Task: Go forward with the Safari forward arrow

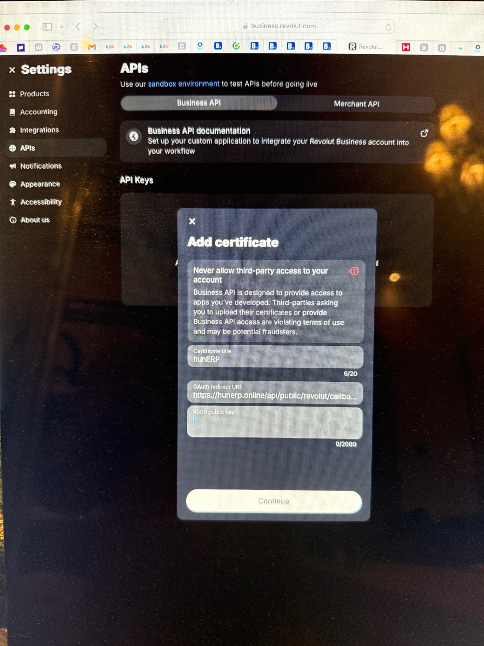Action: (95, 26)
